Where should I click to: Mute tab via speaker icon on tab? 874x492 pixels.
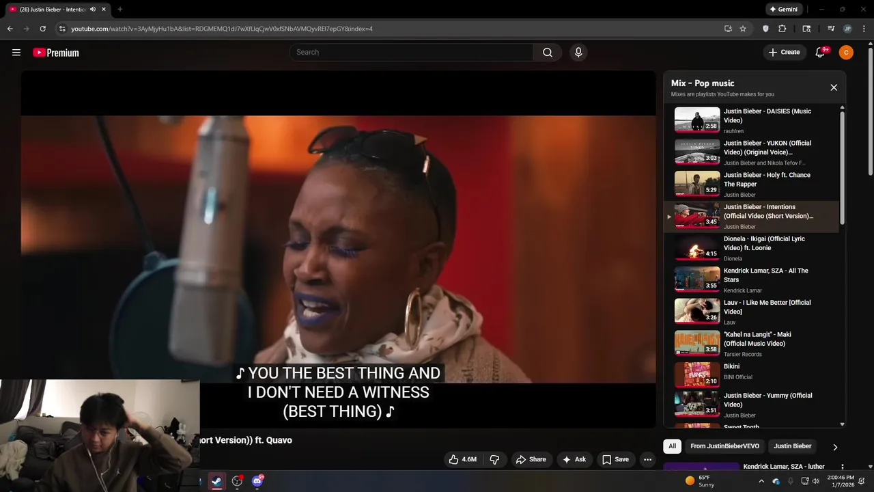[93, 10]
